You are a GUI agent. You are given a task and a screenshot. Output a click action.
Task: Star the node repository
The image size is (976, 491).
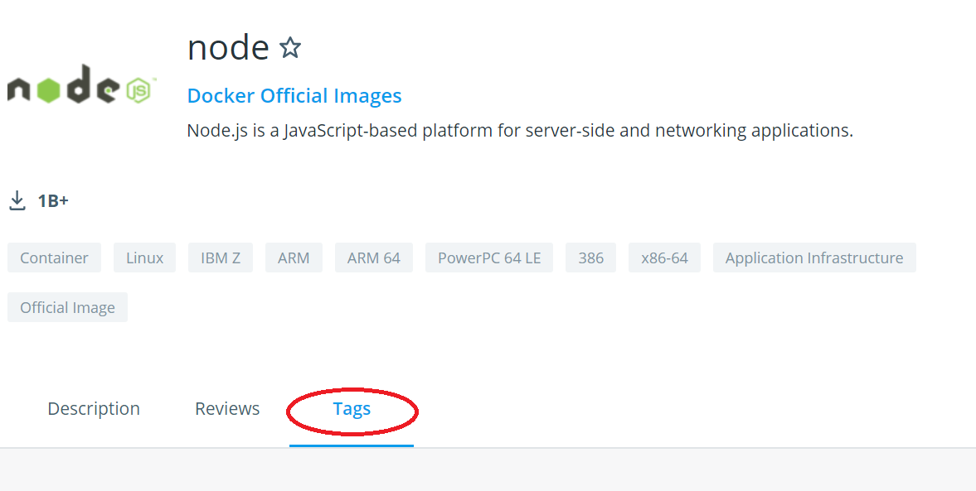tap(290, 48)
